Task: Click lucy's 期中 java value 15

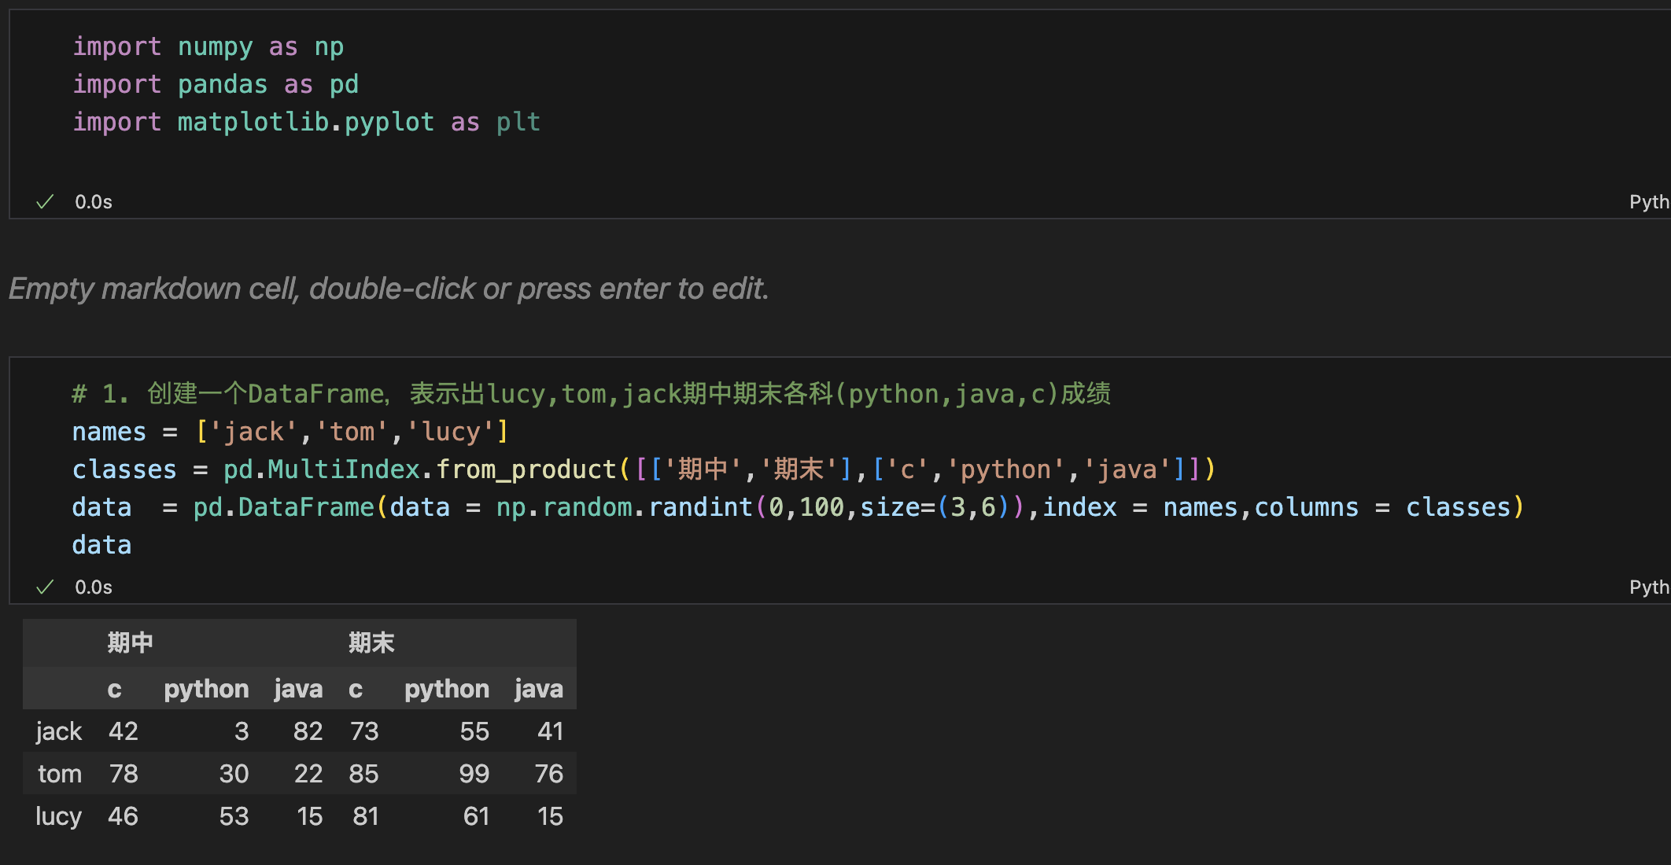Action: tap(310, 816)
